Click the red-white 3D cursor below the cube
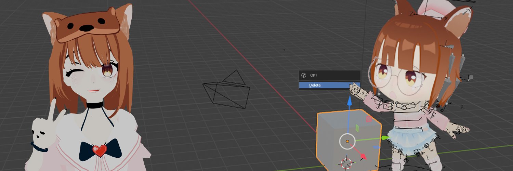513x171 pixels. point(347,164)
